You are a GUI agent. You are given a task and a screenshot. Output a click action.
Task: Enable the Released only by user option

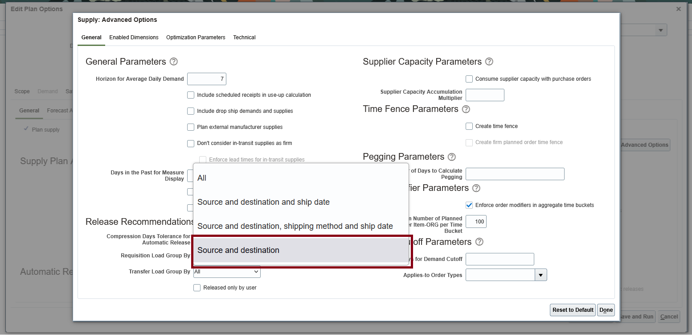[x=197, y=287]
